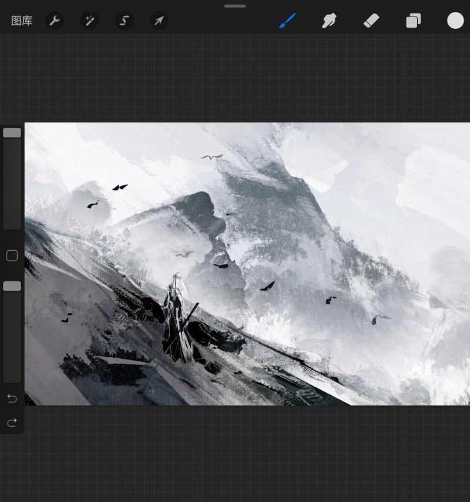
Task: Select the Paint brush tool
Action: [x=287, y=21]
